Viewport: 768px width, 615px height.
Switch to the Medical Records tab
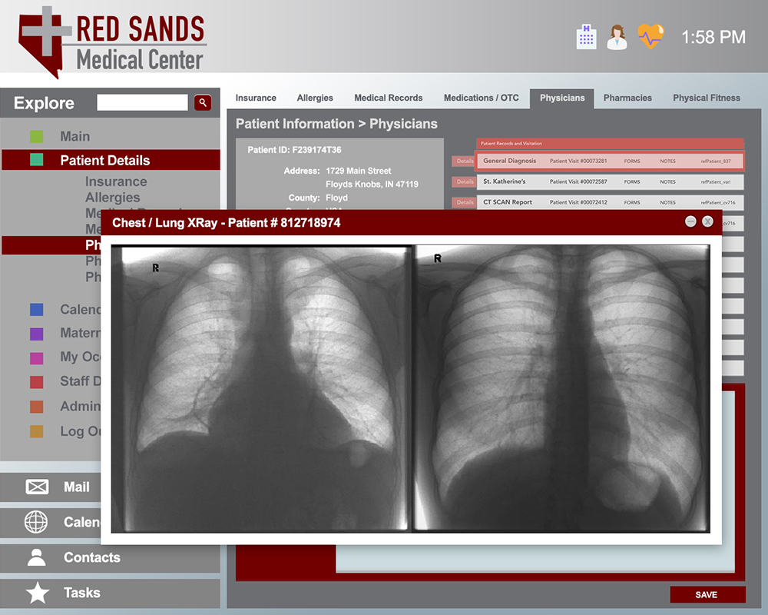point(388,98)
